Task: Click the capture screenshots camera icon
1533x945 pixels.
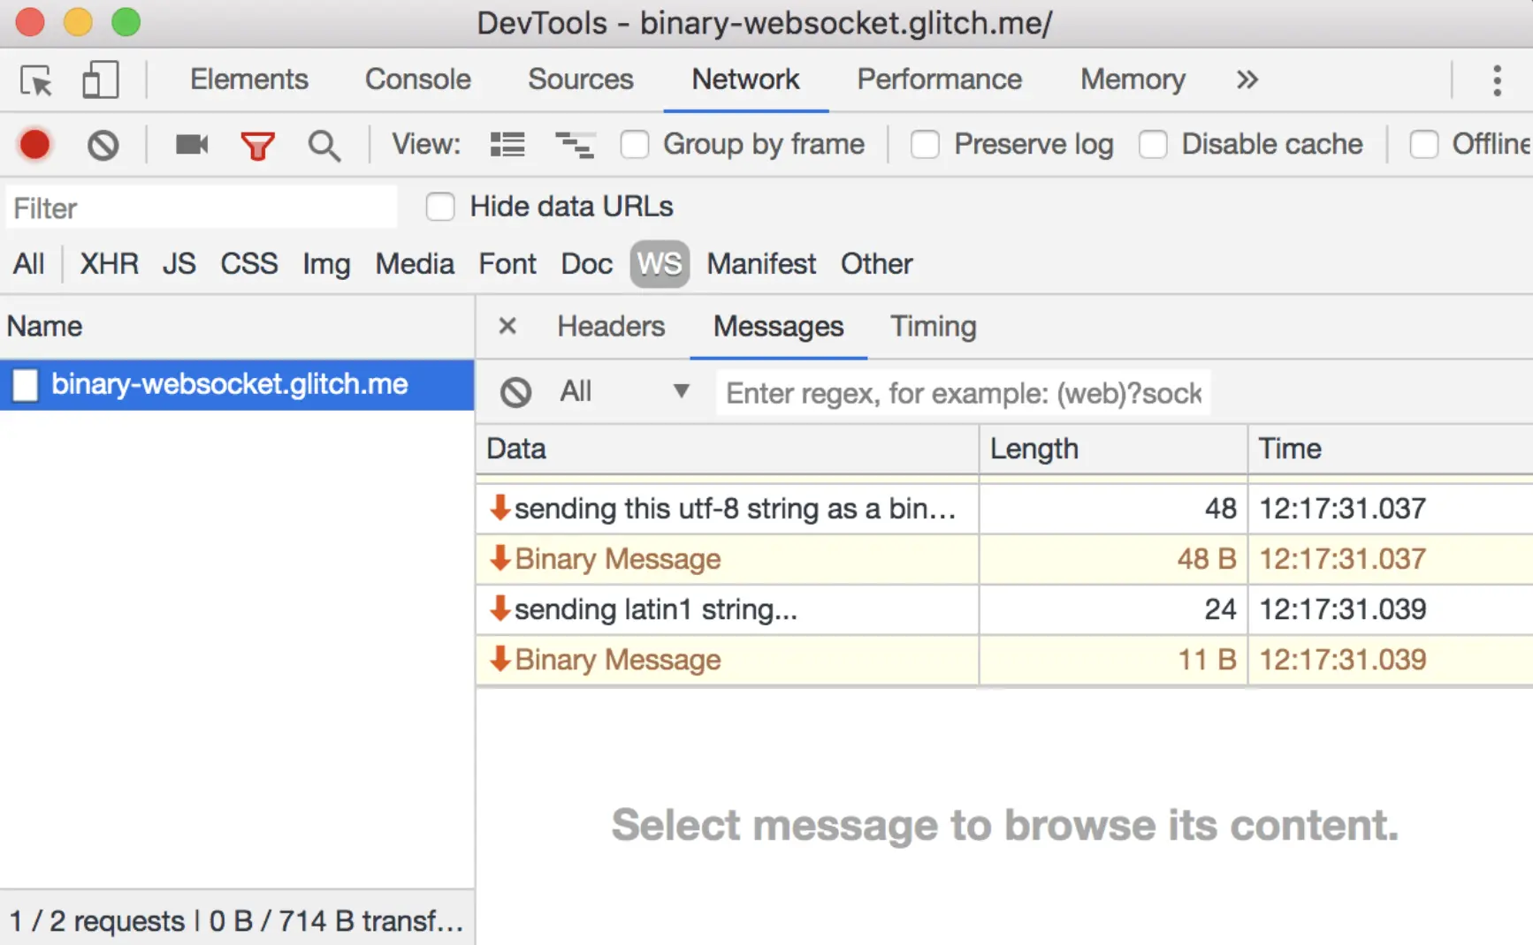Action: coord(191,145)
